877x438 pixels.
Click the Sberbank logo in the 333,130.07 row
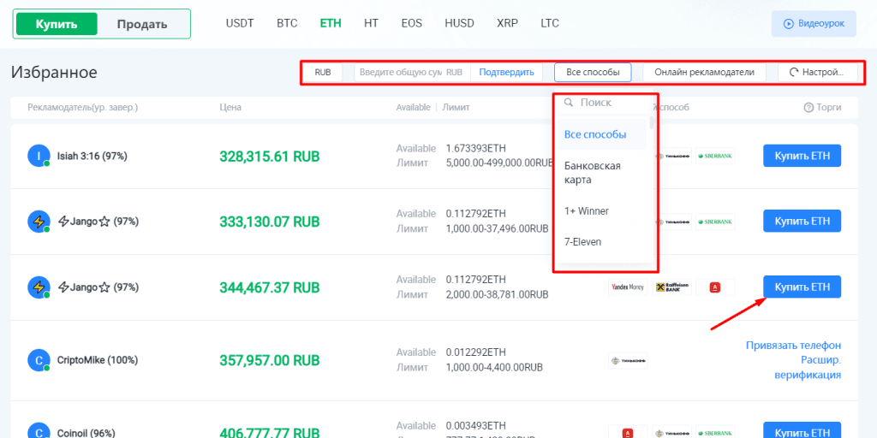click(x=715, y=222)
